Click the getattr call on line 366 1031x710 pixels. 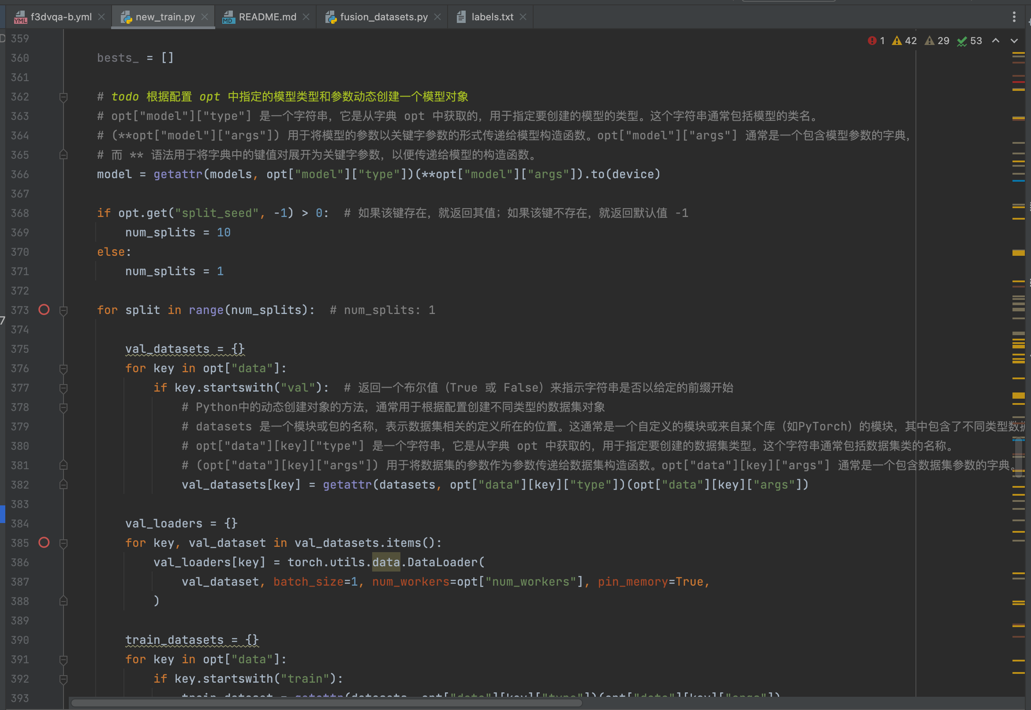tap(177, 174)
